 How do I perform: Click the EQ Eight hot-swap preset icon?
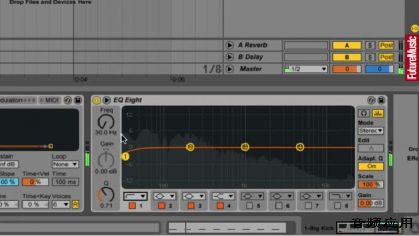(x=371, y=100)
